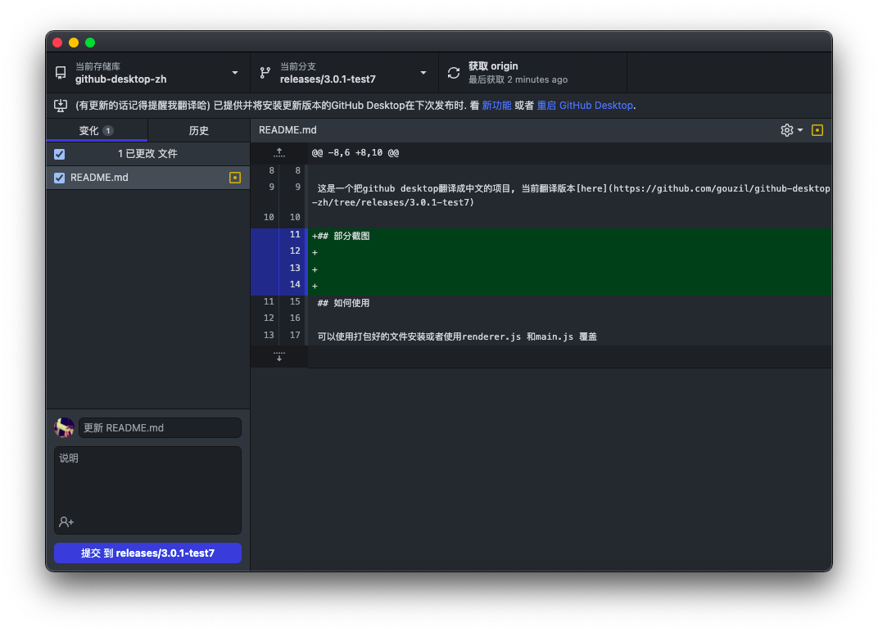Click modified status icon in diff header
The width and height of the screenshot is (878, 632).
(817, 130)
